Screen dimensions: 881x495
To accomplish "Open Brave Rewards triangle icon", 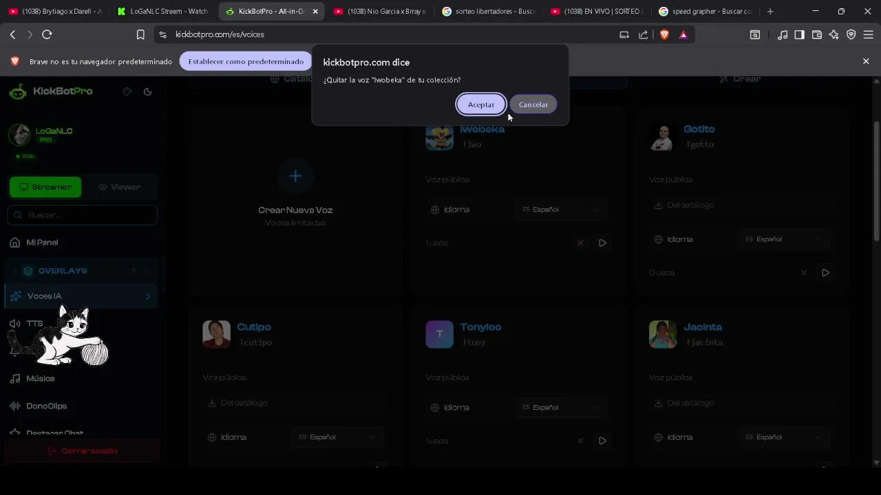I will 683,34.
